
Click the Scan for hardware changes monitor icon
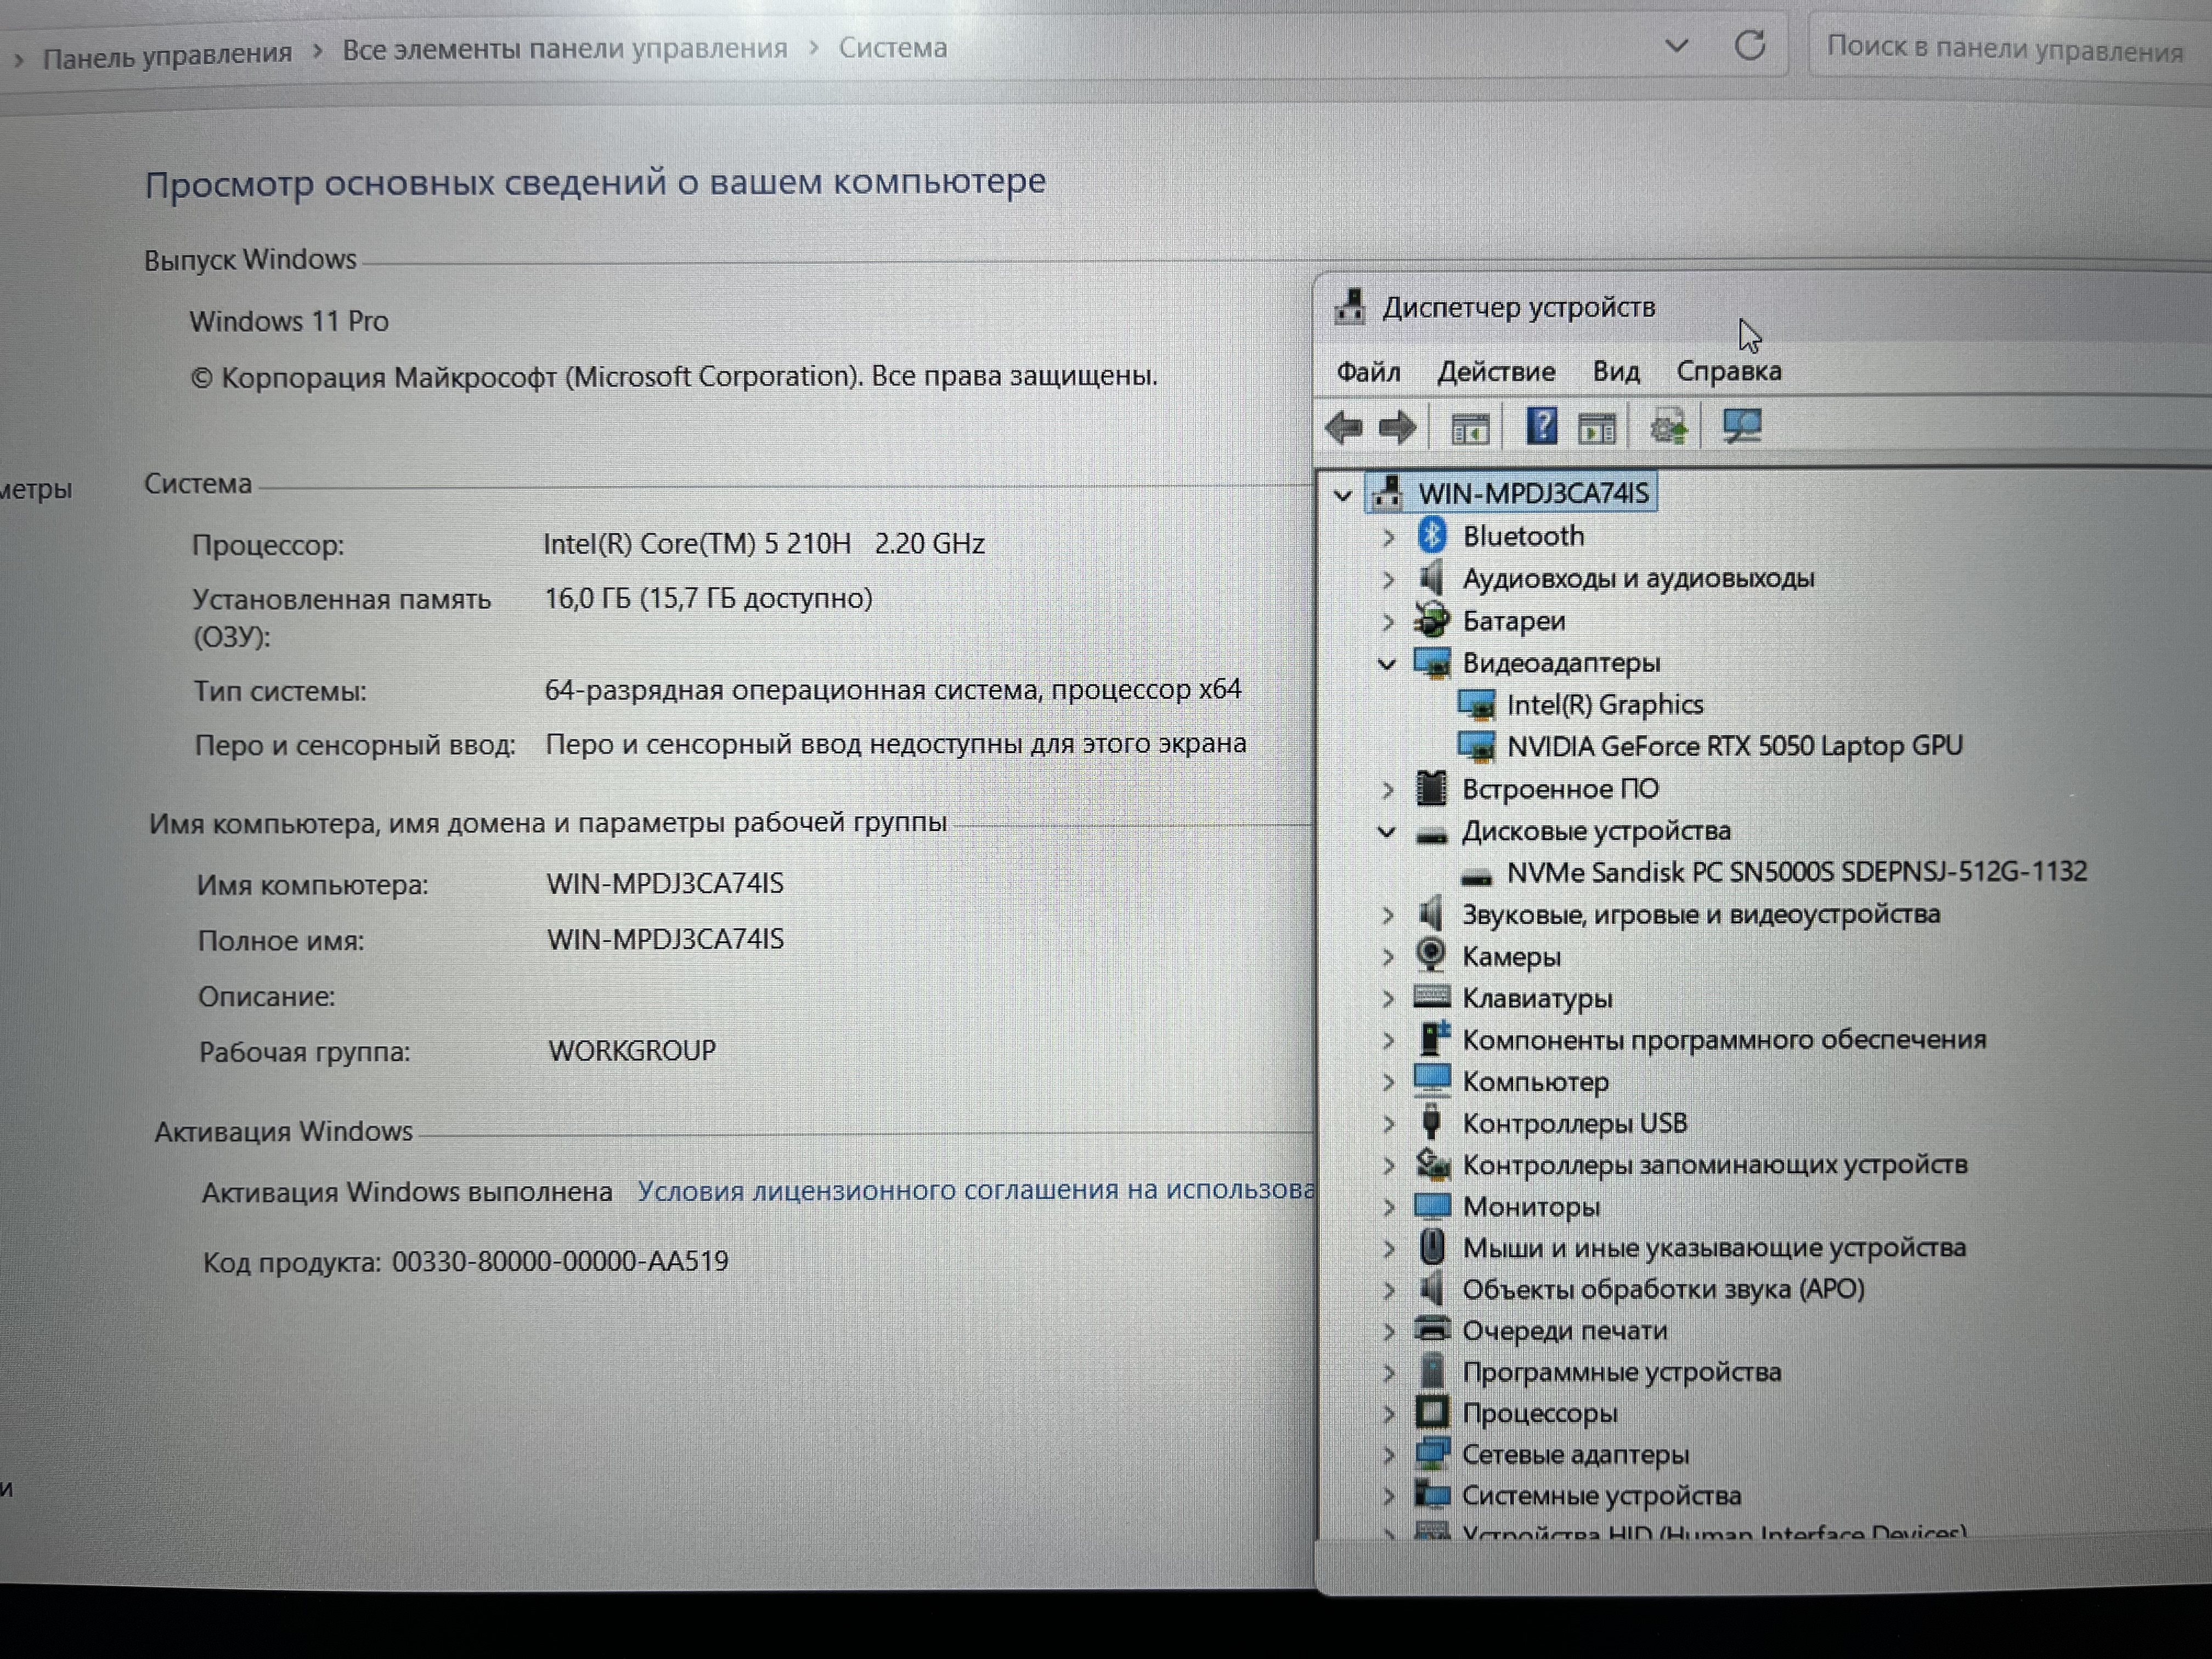click(1742, 427)
